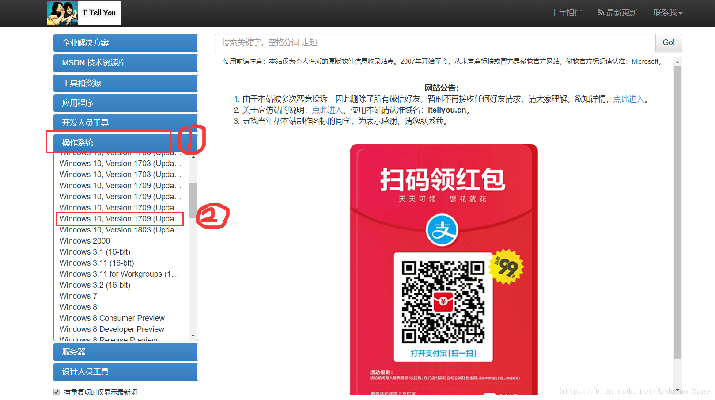Click the Alipay logo on red envelope
The image size is (715, 400).
pyautogui.click(x=442, y=230)
